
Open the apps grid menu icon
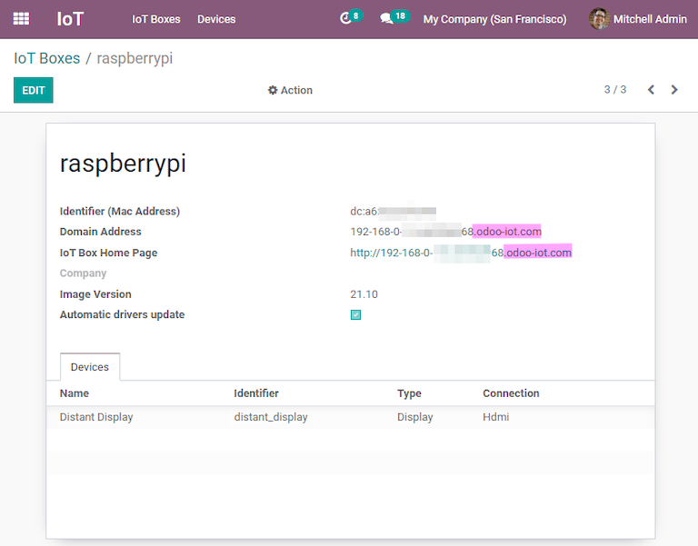(21, 19)
